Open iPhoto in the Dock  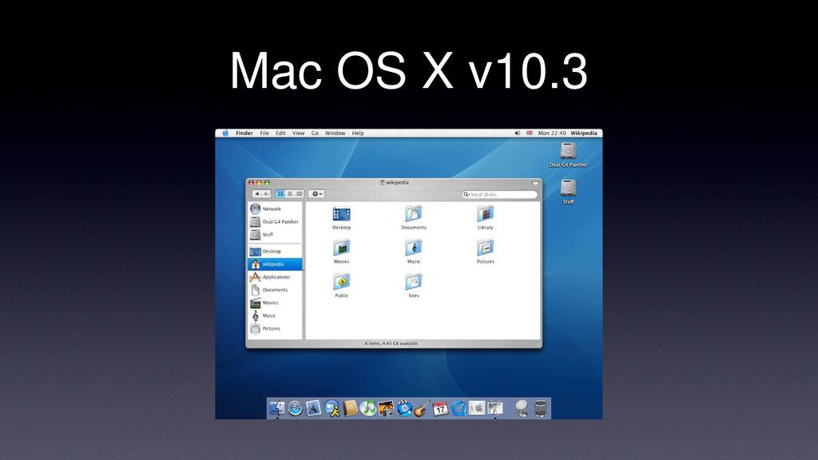(386, 408)
